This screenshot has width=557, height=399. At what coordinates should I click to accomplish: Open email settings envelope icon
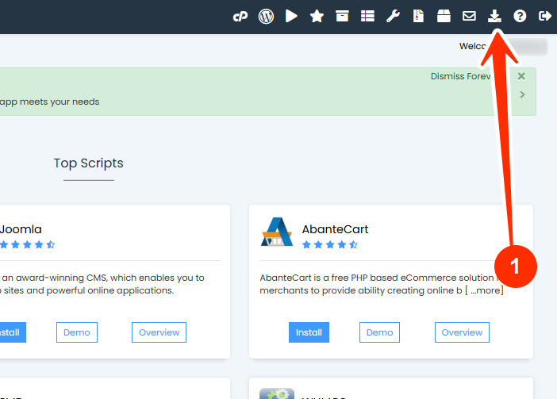point(469,16)
